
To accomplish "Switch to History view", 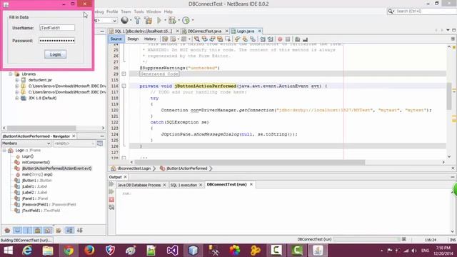I will [150, 39].
